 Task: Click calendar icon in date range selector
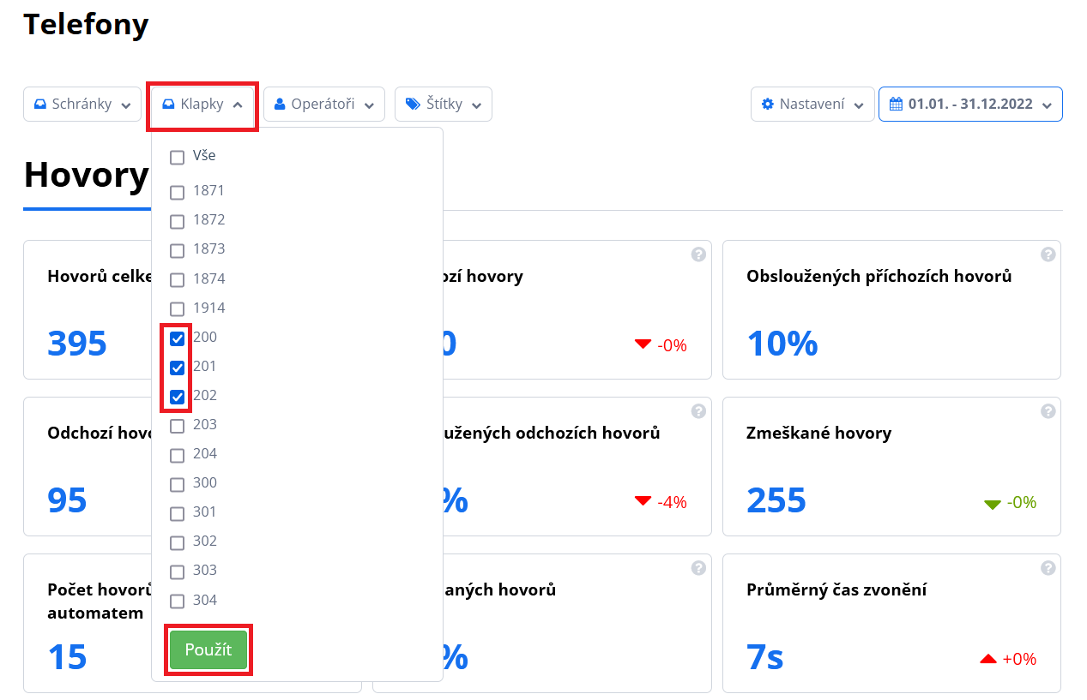[896, 105]
